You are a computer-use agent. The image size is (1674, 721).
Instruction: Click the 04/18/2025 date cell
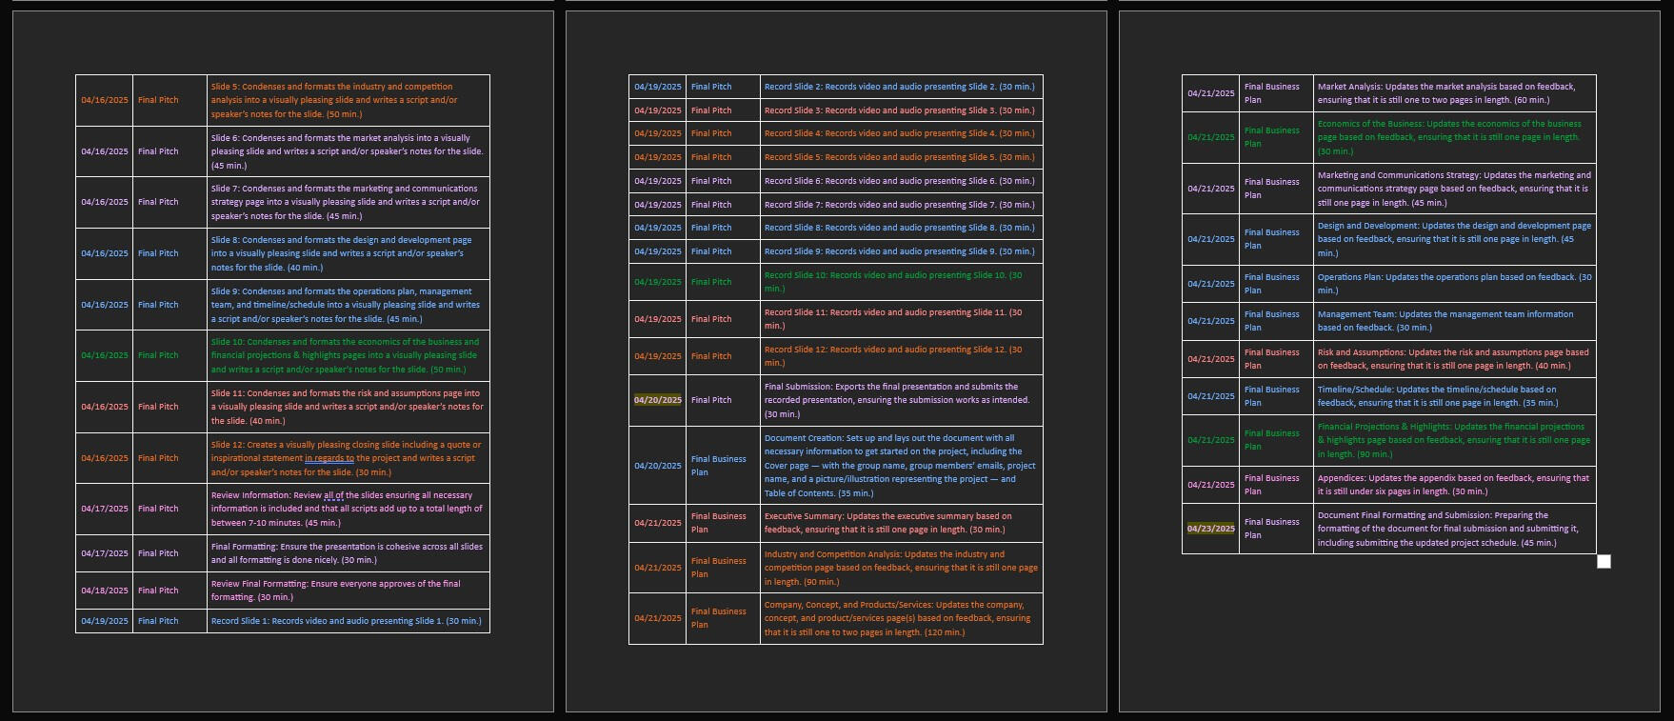click(x=105, y=591)
